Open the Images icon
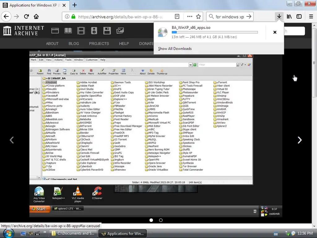The height and width of the screenshot is (238, 317). point(120,31)
